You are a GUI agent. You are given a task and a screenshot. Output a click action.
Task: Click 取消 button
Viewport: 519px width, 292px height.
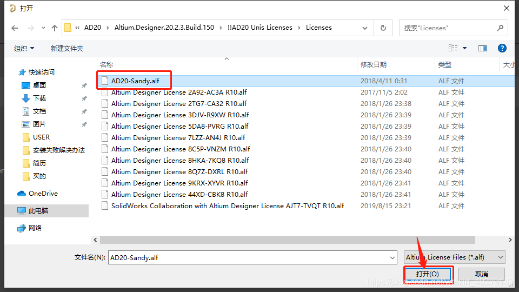coord(481,274)
